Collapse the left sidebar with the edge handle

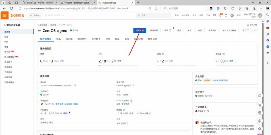35,94
